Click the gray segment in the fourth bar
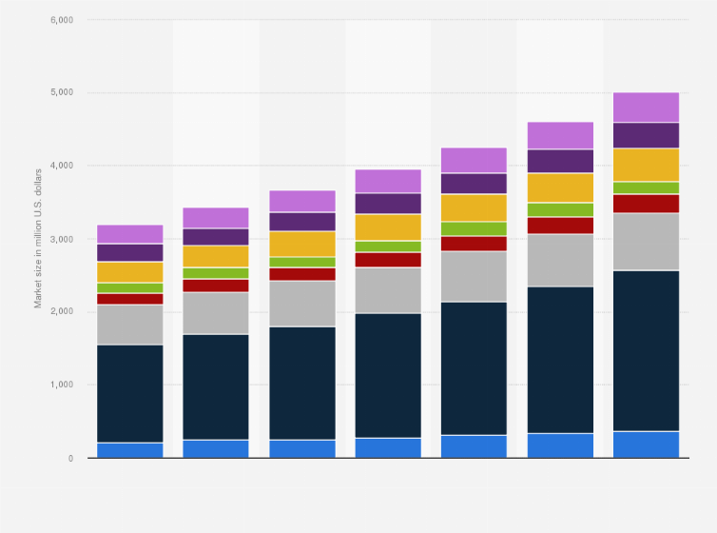 click(x=388, y=290)
